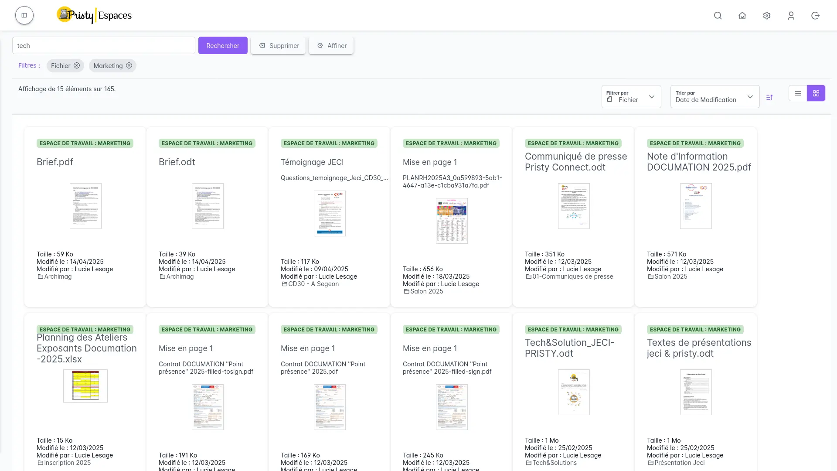Click Questions_temoignage_Jeci_CD30 filename
This screenshot has height=471, width=837.
click(x=334, y=178)
